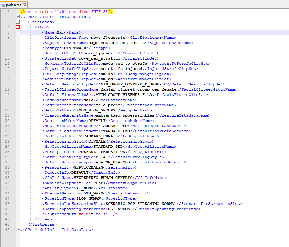Click the expr_set_ambient_female value
The height and width of the screenshot is (247, 289).
(x=117, y=43)
